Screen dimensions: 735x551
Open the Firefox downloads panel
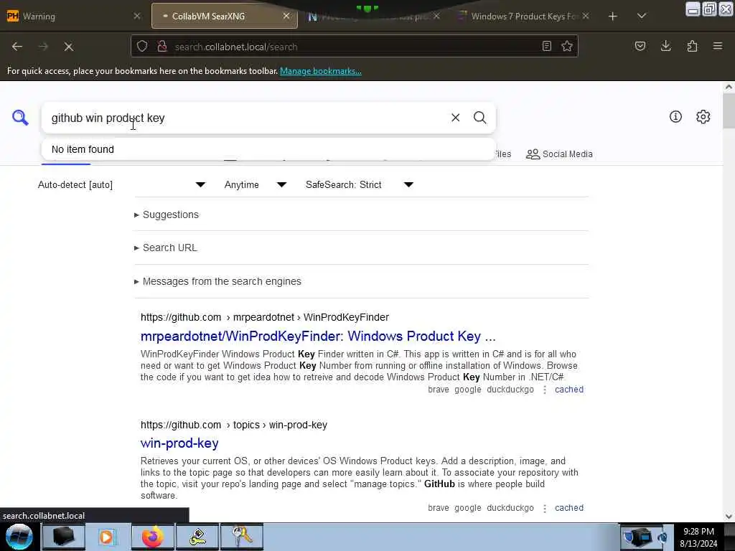pyautogui.click(x=665, y=46)
